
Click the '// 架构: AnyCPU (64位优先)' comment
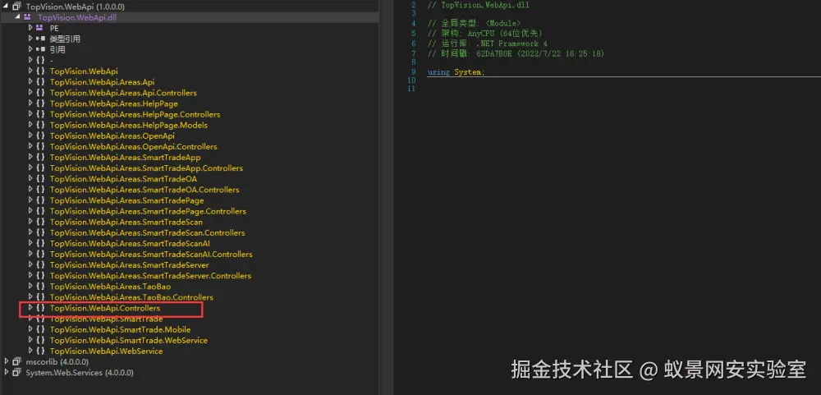click(485, 33)
